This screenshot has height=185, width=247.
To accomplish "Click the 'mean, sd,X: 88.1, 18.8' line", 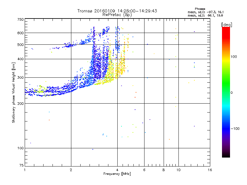I will (x=205, y=16).
